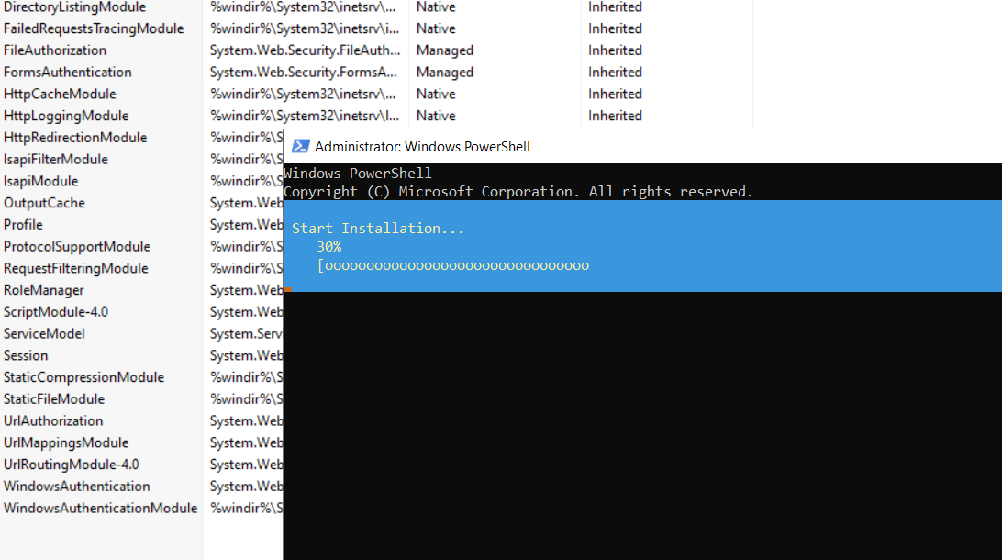Click the installation progress bar in PowerShell
1002x560 pixels.
point(453,266)
